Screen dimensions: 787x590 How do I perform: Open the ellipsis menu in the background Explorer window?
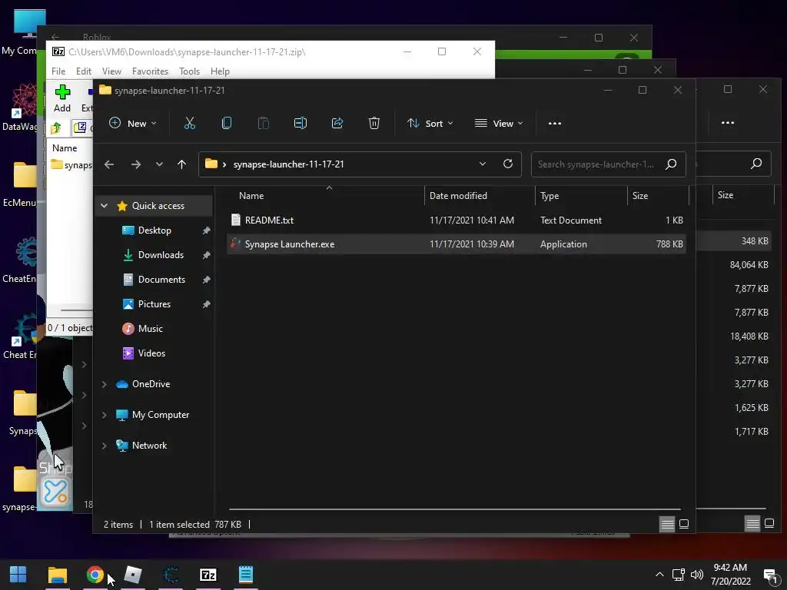[x=728, y=123]
